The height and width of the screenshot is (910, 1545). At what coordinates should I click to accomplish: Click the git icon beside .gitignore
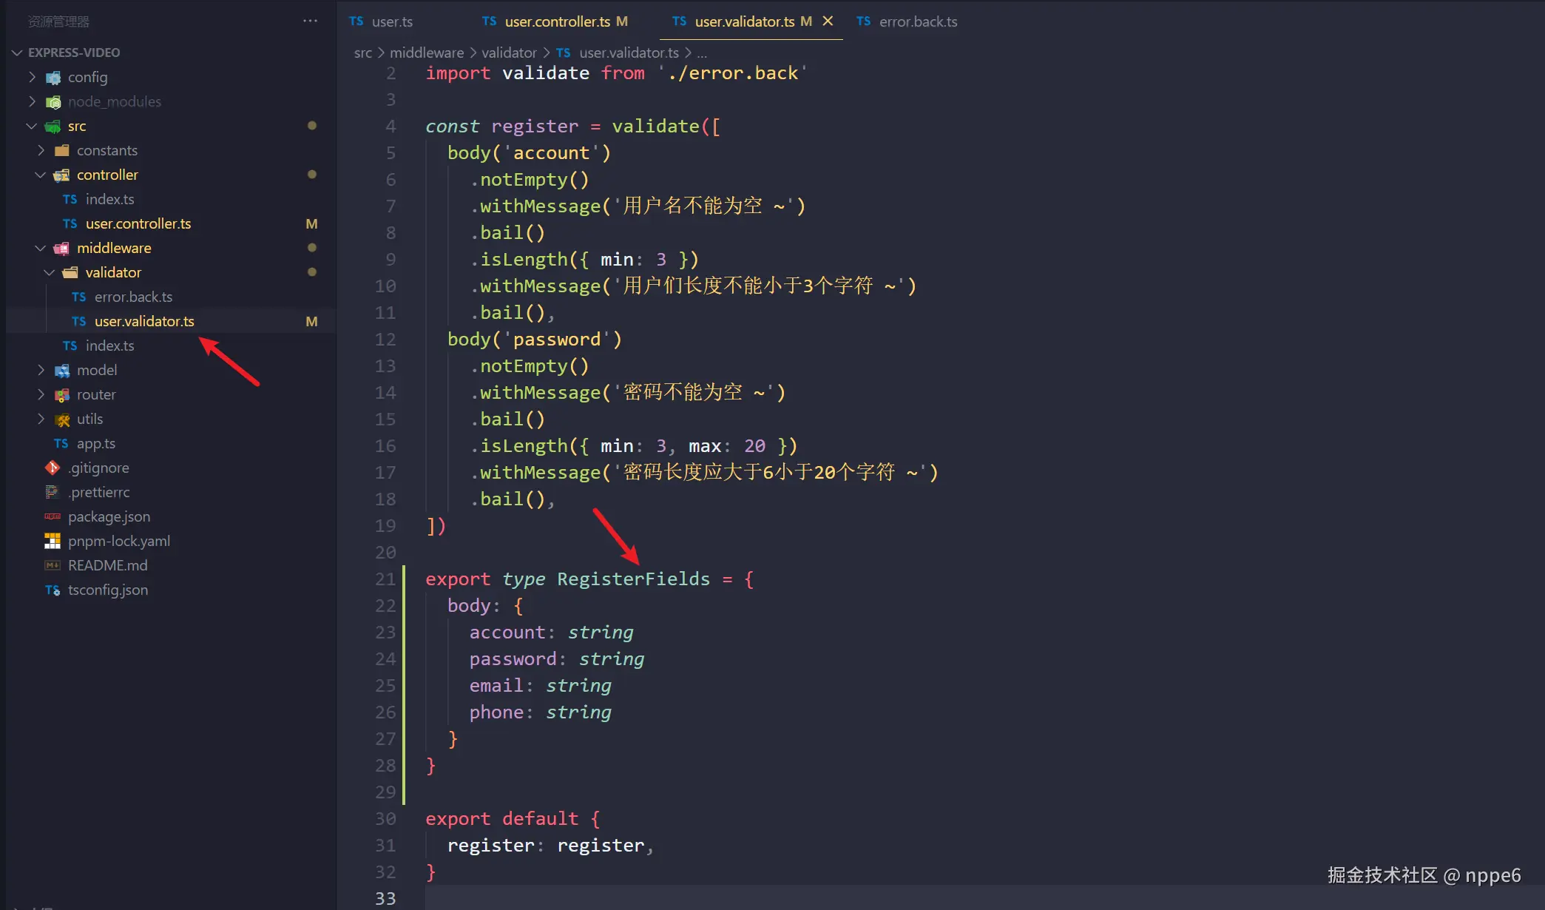[53, 468]
